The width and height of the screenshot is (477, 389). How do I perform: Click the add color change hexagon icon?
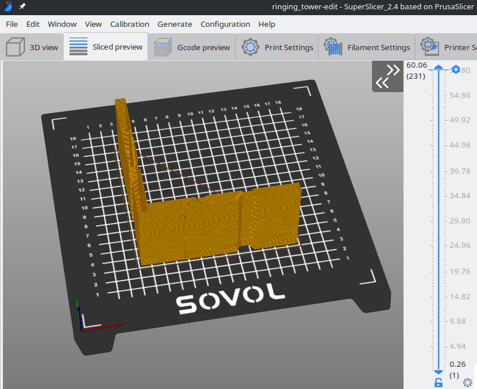(455, 69)
